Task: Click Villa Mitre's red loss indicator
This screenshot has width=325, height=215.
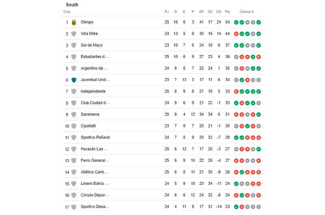Action: point(236,34)
